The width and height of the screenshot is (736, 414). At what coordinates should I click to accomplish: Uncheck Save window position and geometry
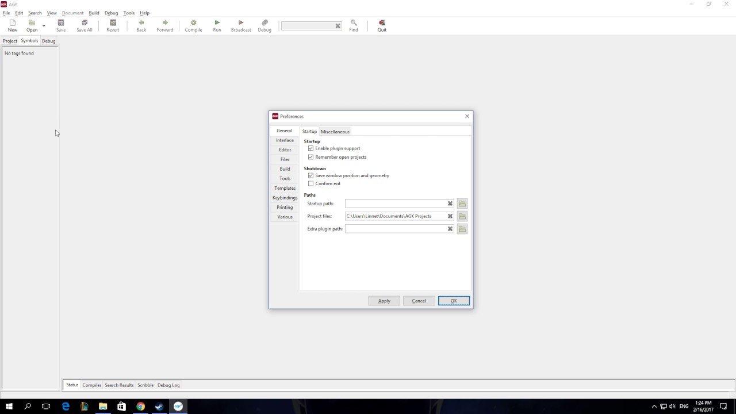tap(311, 175)
